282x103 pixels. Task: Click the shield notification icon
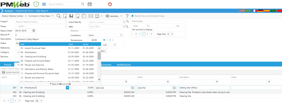pos(36,4)
